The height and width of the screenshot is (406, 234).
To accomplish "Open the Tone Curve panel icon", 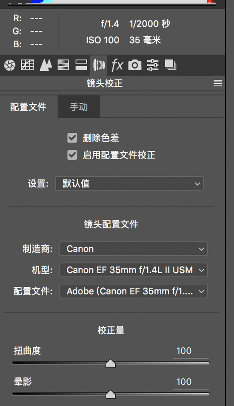I will (x=28, y=65).
